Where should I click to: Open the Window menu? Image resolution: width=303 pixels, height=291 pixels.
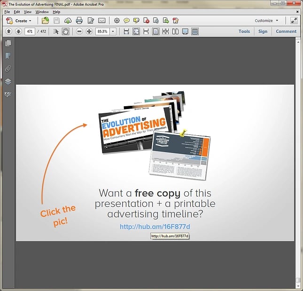[x=42, y=12]
